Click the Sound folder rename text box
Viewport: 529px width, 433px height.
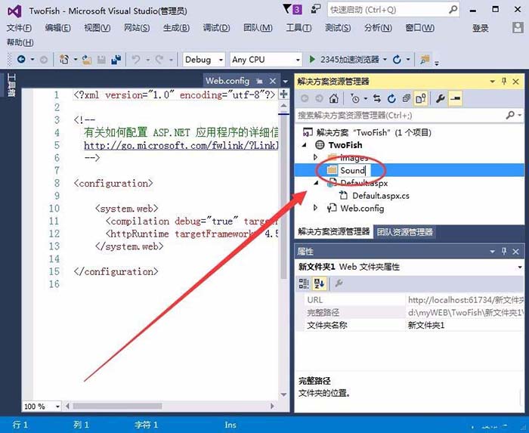(353, 170)
